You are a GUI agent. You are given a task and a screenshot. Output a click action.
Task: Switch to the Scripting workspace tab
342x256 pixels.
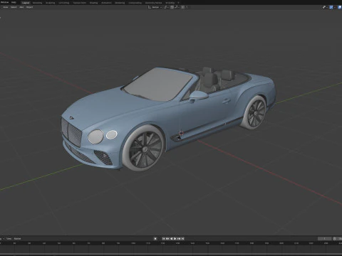point(170,3)
